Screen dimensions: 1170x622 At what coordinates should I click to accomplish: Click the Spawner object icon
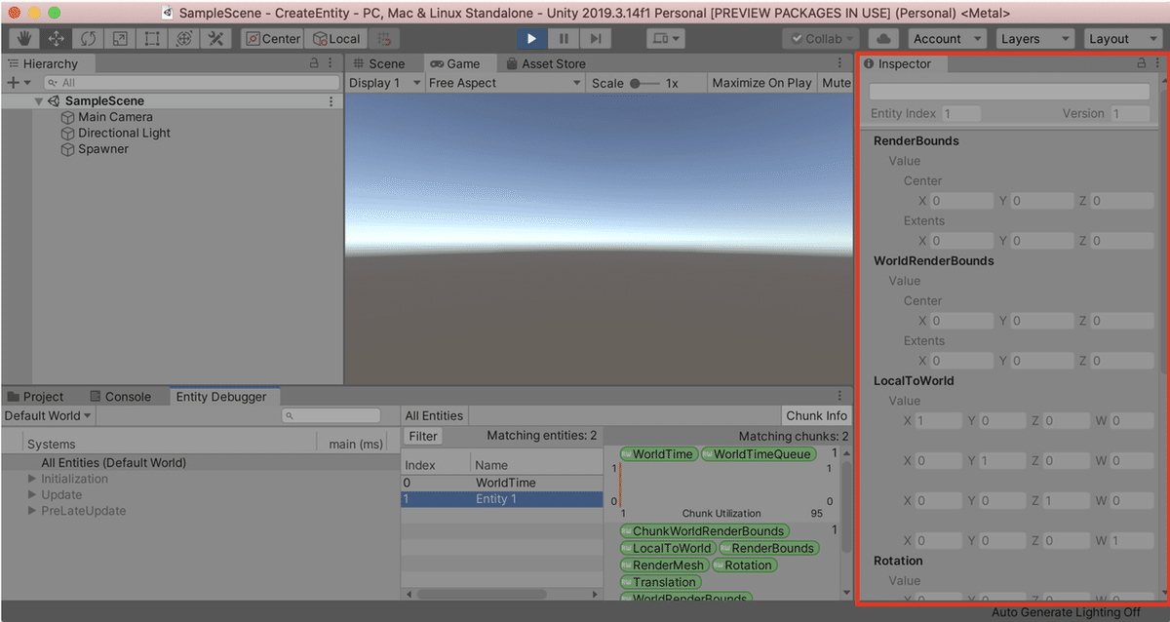coord(68,149)
